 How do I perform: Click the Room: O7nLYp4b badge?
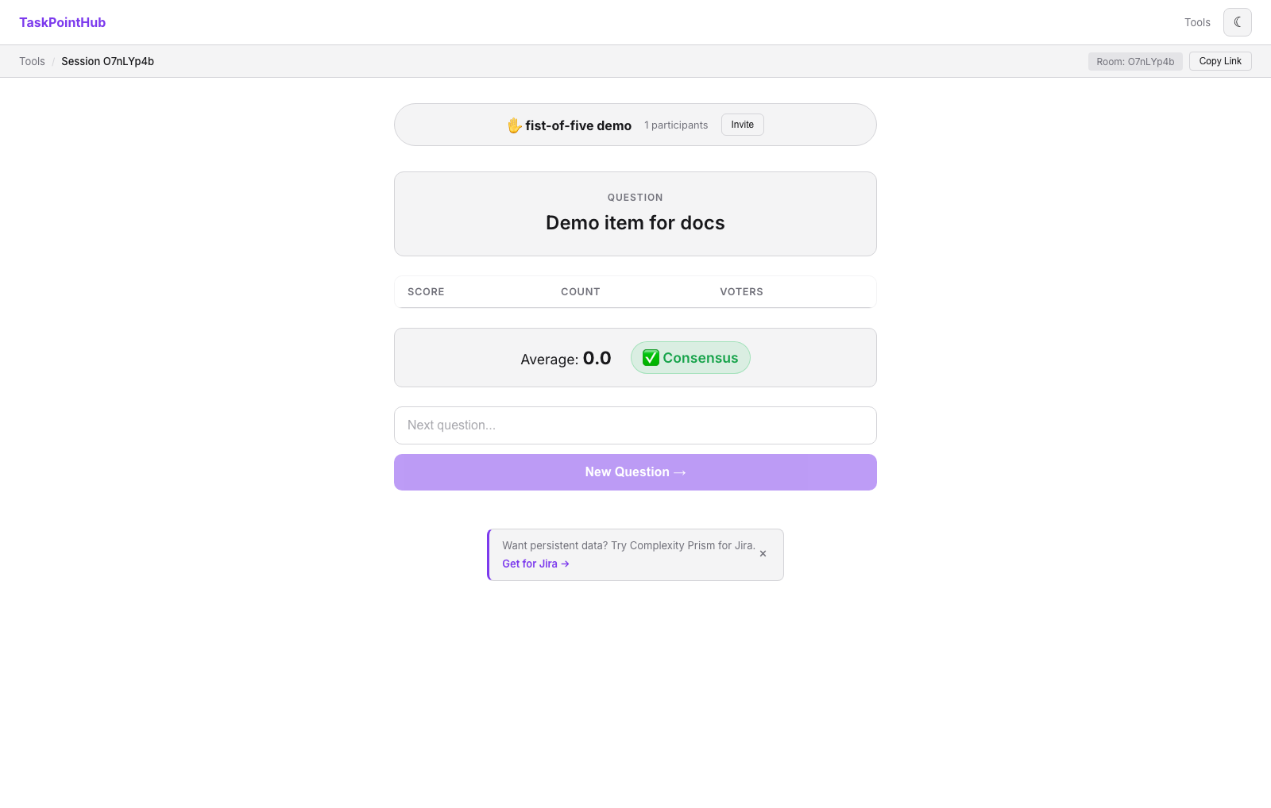coord(1135,61)
